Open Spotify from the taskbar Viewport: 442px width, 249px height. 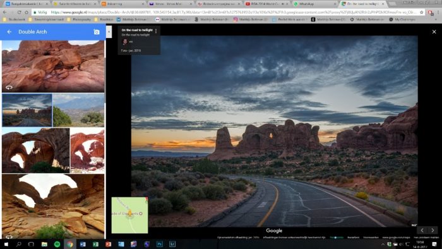click(x=57, y=244)
